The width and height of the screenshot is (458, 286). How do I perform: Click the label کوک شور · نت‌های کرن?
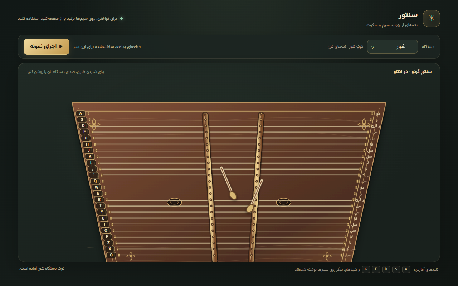coord(345,46)
